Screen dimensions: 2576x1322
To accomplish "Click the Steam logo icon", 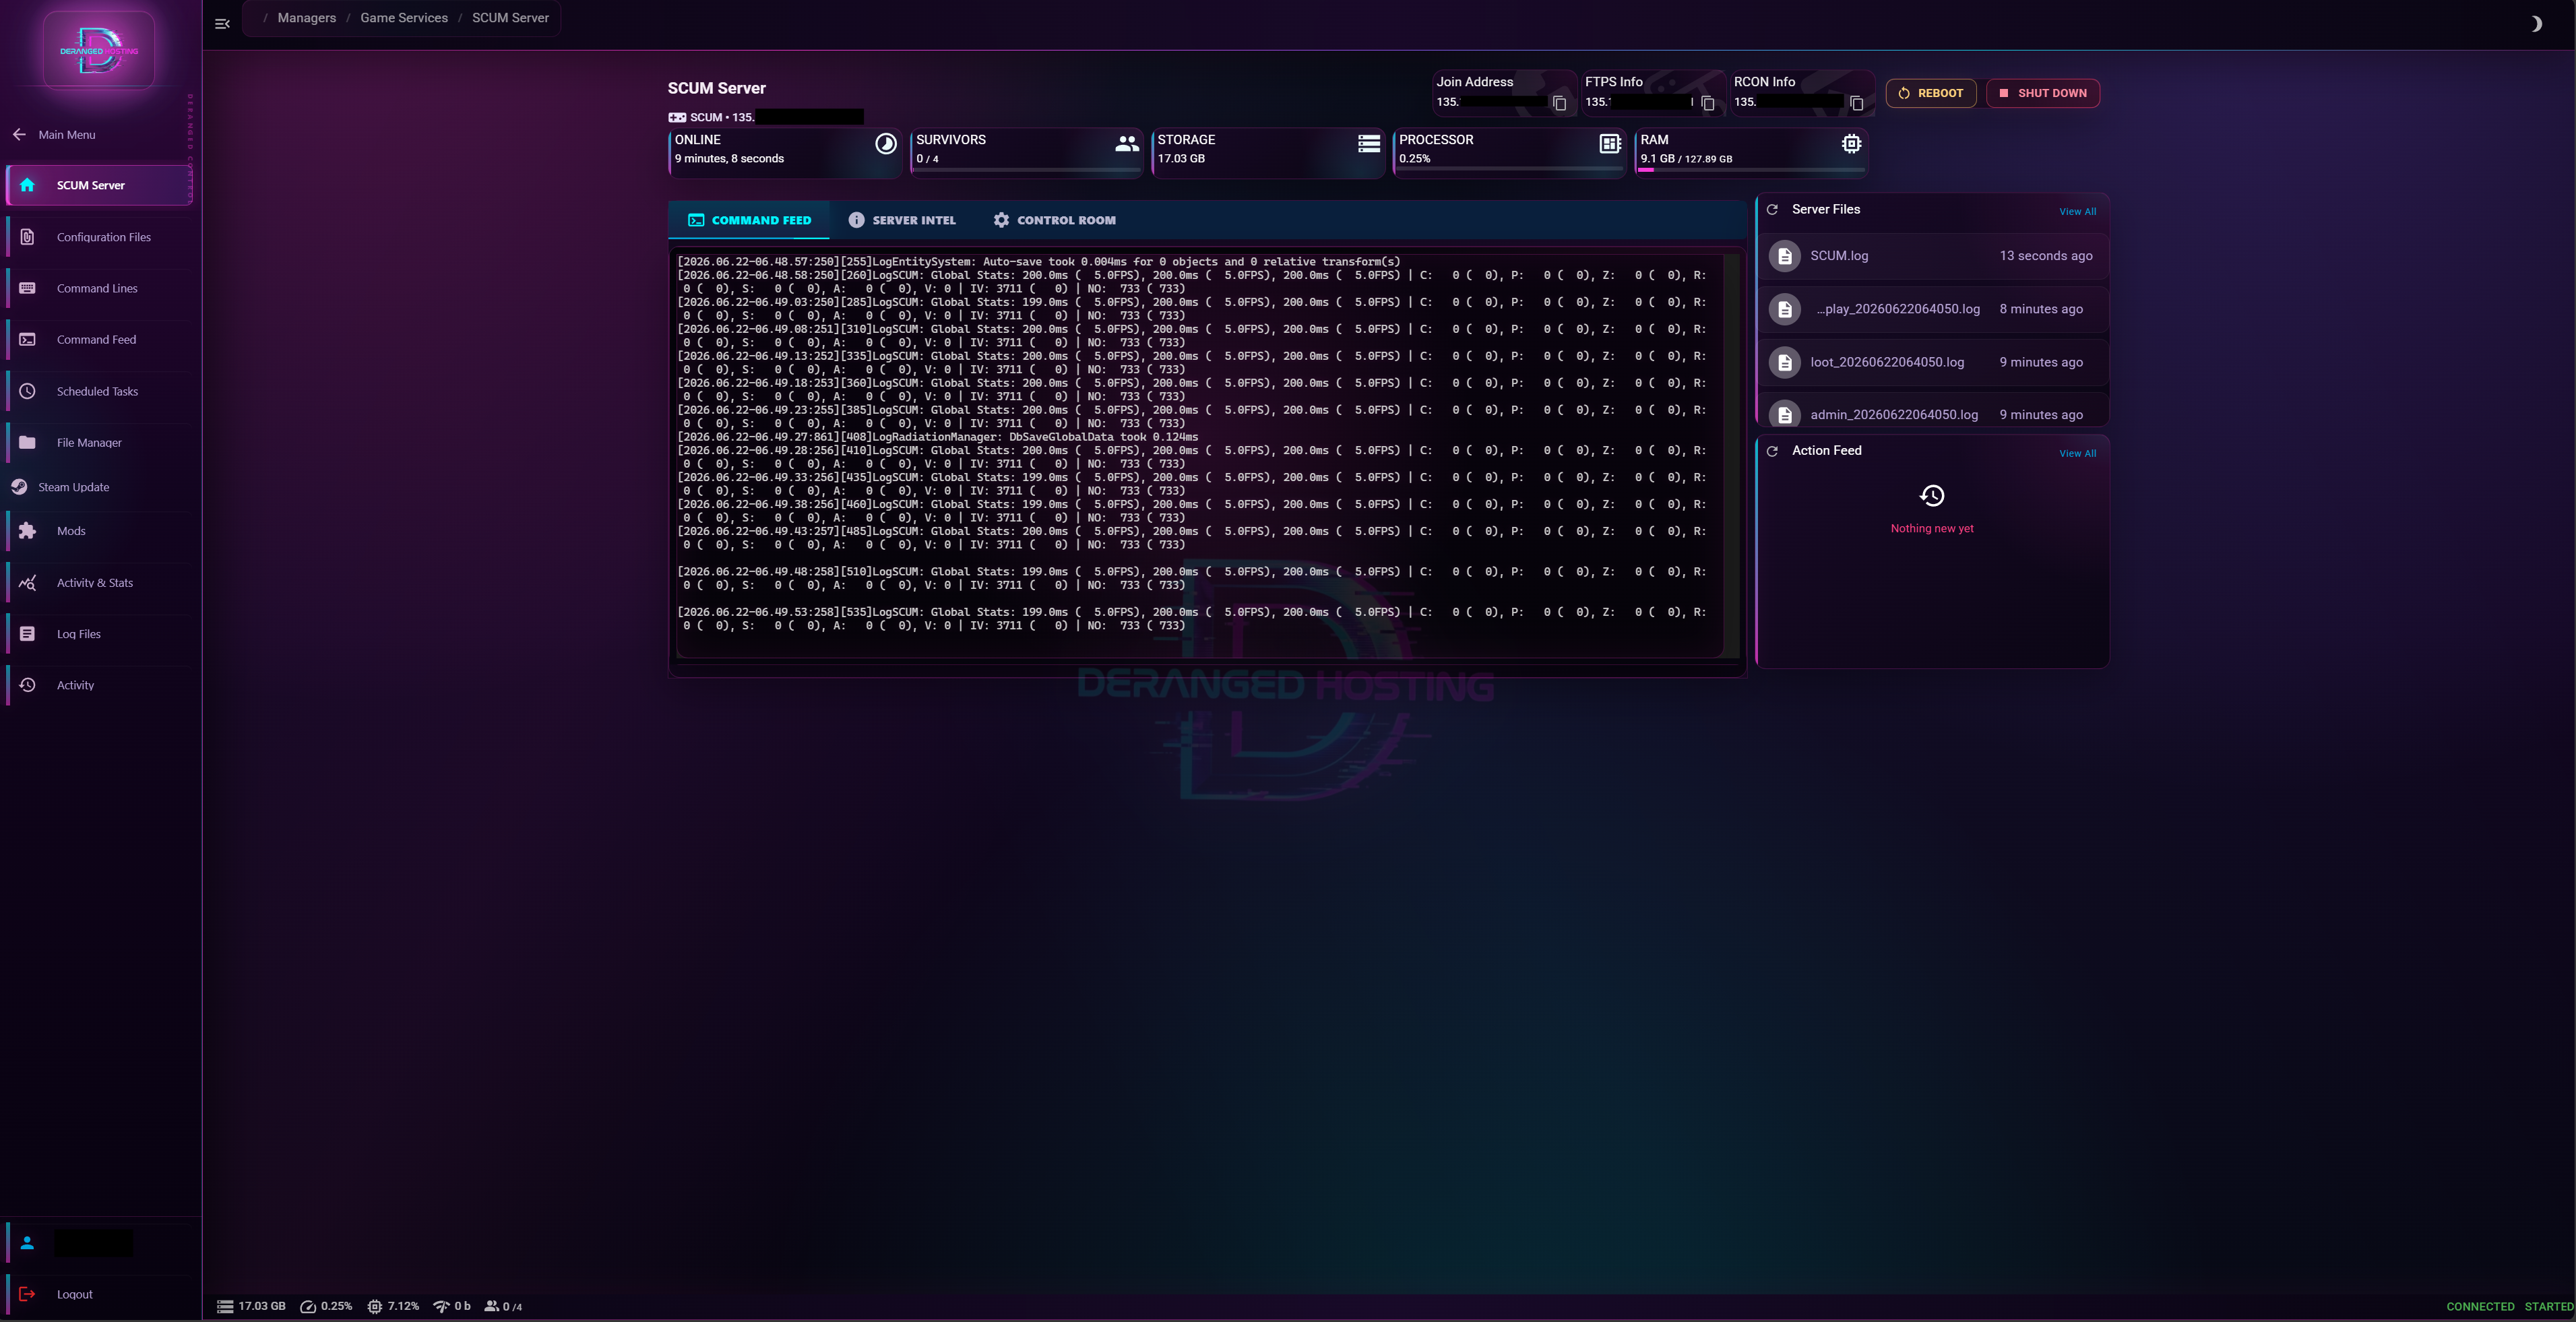I will coord(19,487).
